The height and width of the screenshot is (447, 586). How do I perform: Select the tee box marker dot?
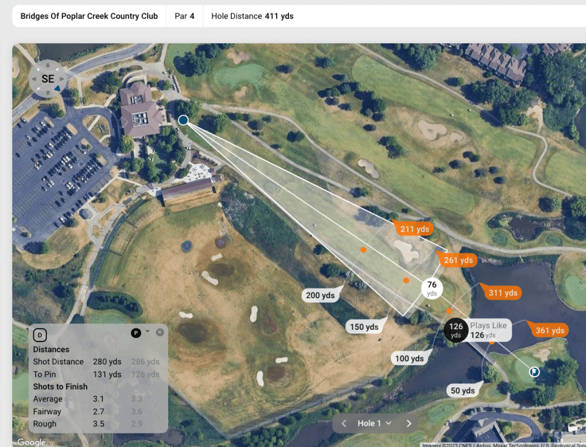183,120
